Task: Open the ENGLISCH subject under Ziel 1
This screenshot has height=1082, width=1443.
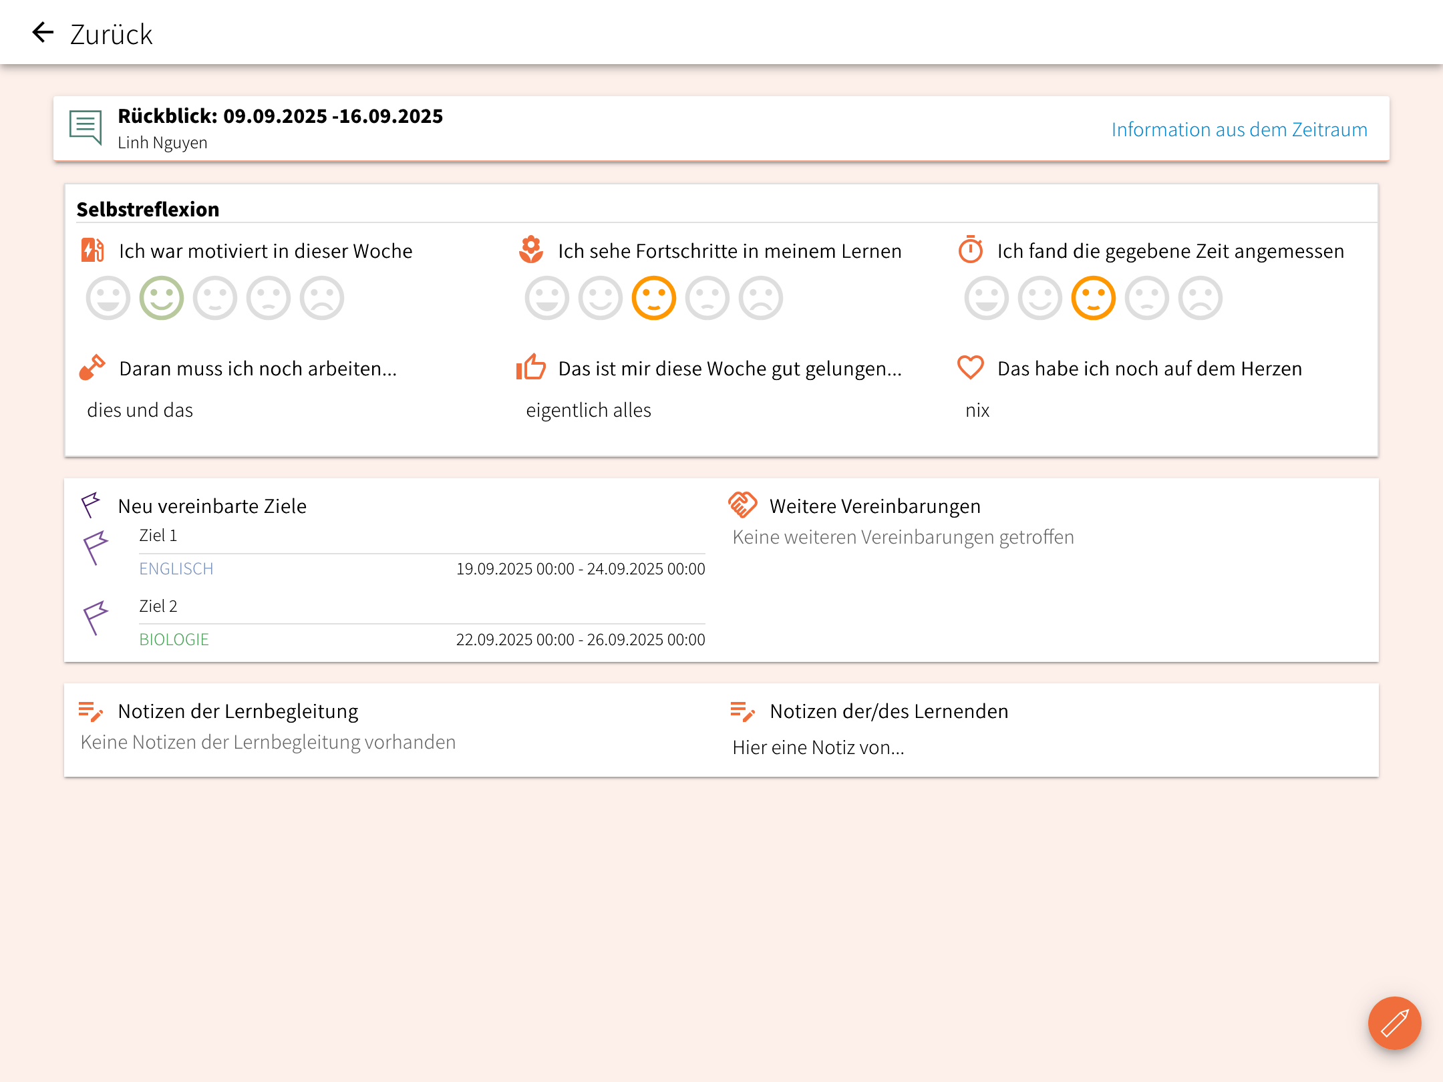Action: (176, 568)
